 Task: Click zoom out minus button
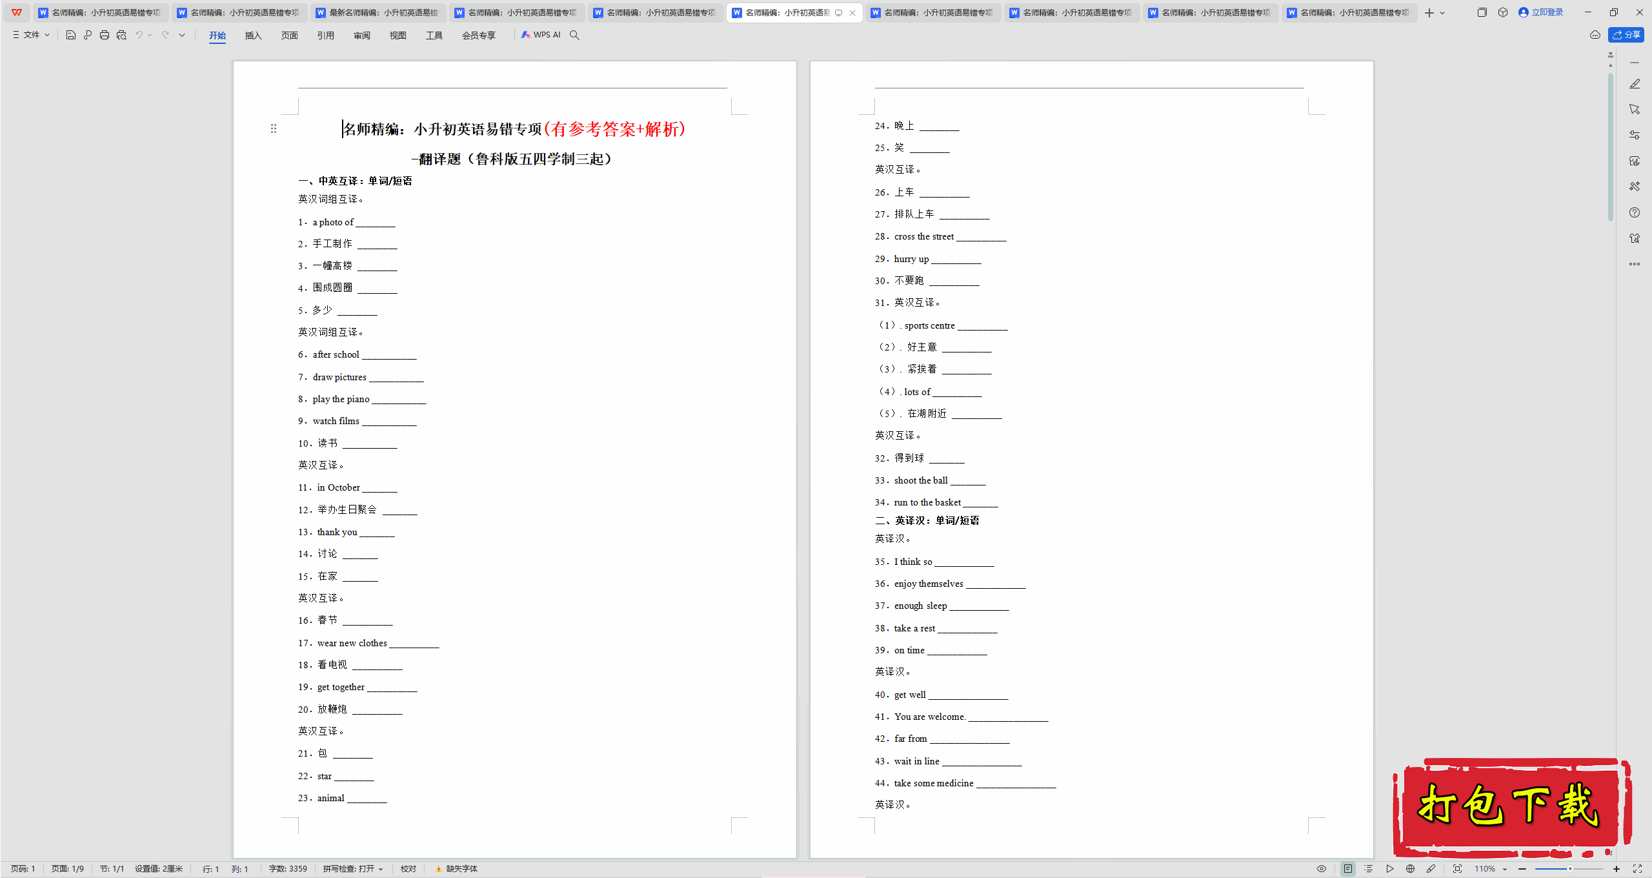click(1523, 869)
